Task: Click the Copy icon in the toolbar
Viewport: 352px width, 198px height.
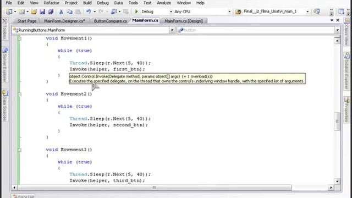Action: [x=70, y=12]
